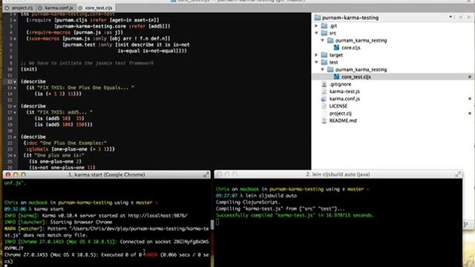Open core_test.cljs from the sidebar
Image resolution: width=475 pixels, height=267 pixels.
click(356, 77)
